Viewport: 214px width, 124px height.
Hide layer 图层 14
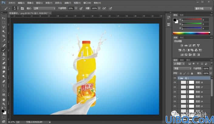(x=175, y=101)
